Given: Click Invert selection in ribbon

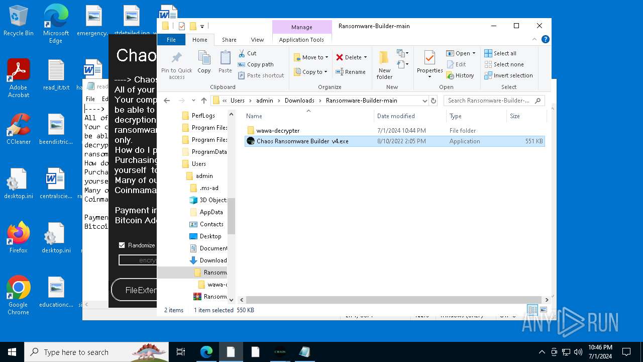Looking at the screenshot, I should (x=508, y=75).
